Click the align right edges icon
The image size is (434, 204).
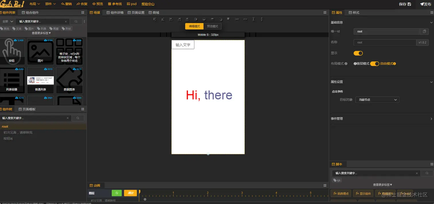coord(179,19)
